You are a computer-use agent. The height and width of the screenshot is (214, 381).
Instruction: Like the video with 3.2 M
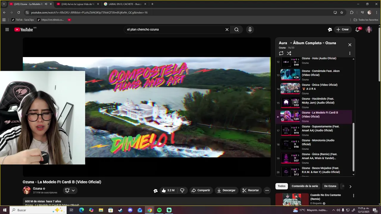(x=168, y=191)
